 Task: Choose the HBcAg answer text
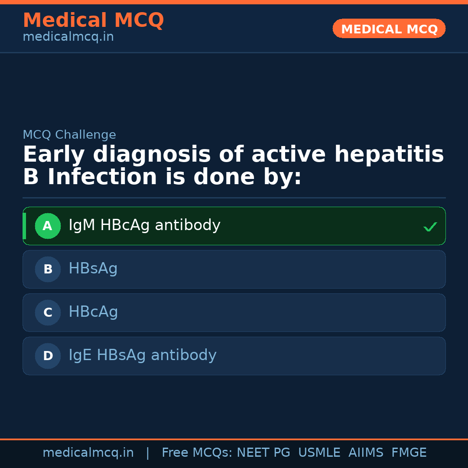click(93, 312)
